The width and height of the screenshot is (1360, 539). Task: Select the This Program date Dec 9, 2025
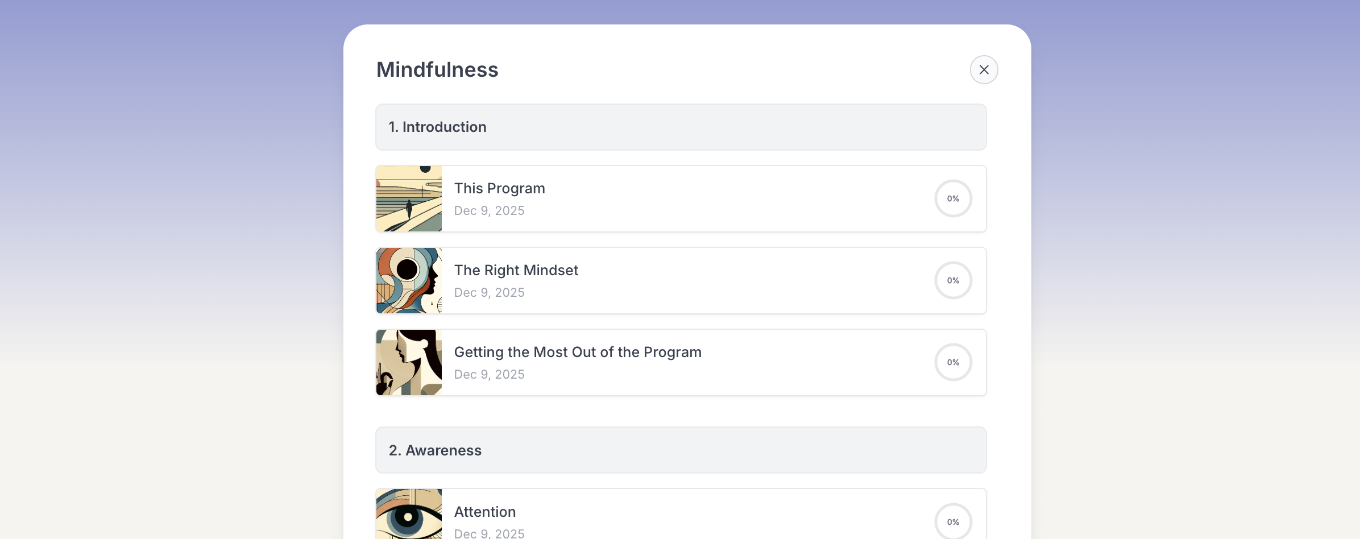click(489, 210)
